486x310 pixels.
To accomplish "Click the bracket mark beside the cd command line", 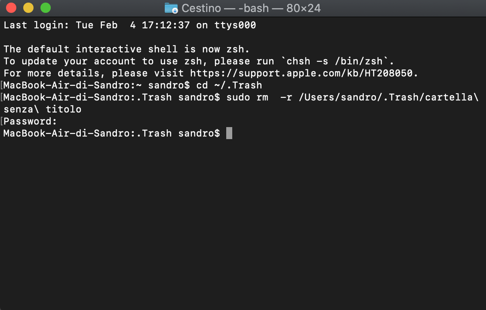I will point(2,85).
